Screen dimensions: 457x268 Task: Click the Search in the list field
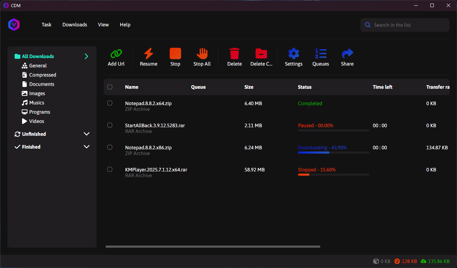pyautogui.click(x=409, y=25)
